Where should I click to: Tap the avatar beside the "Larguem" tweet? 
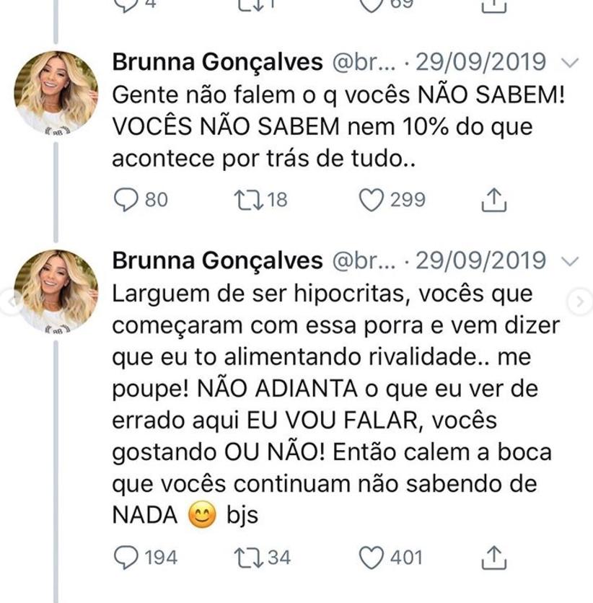pyautogui.click(x=56, y=291)
